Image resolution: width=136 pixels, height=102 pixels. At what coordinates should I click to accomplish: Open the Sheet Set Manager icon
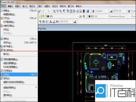(x=77, y=11)
